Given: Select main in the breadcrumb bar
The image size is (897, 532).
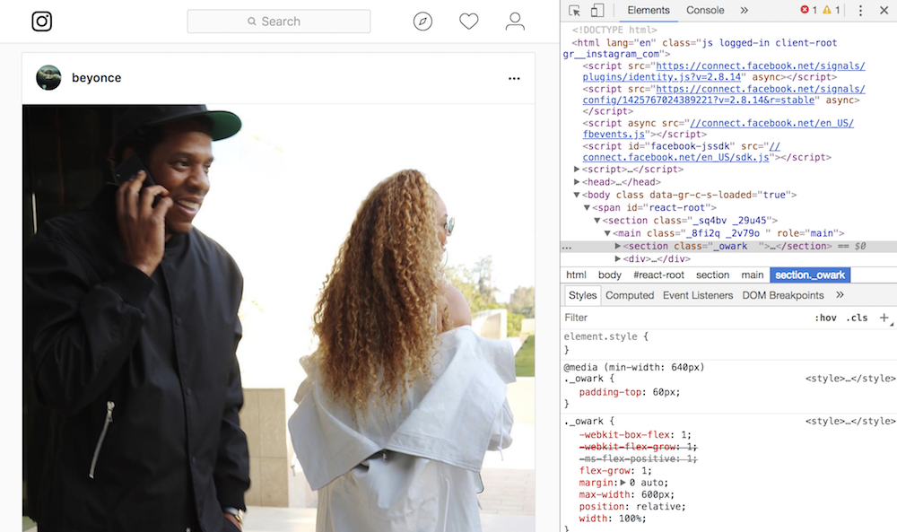Looking at the screenshot, I should point(753,275).
